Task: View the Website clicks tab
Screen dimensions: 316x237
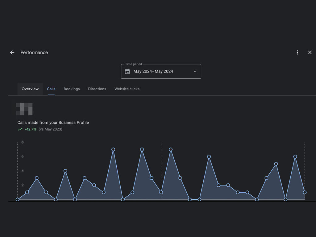Action: pos(127,89)
